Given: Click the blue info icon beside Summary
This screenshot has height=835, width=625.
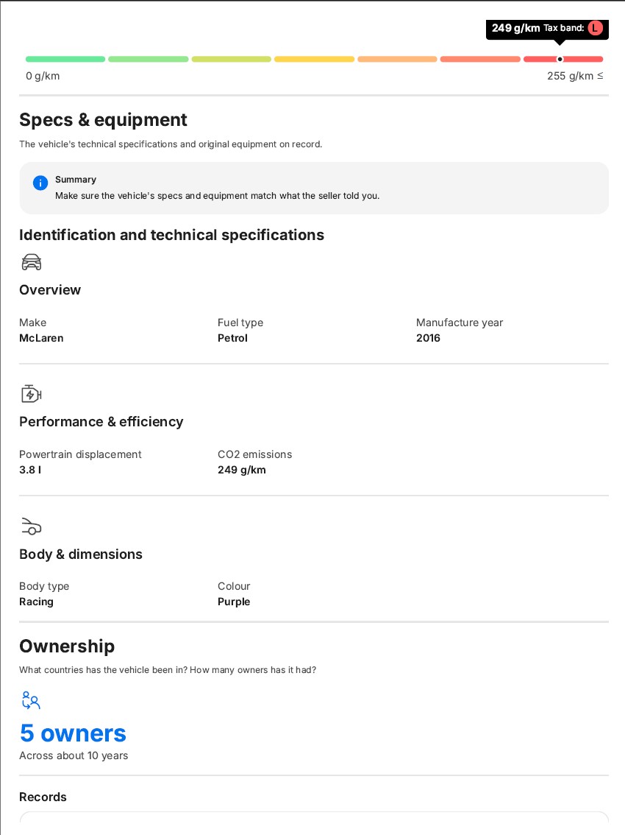Looking at the screenshot, I should click(40, 183).
